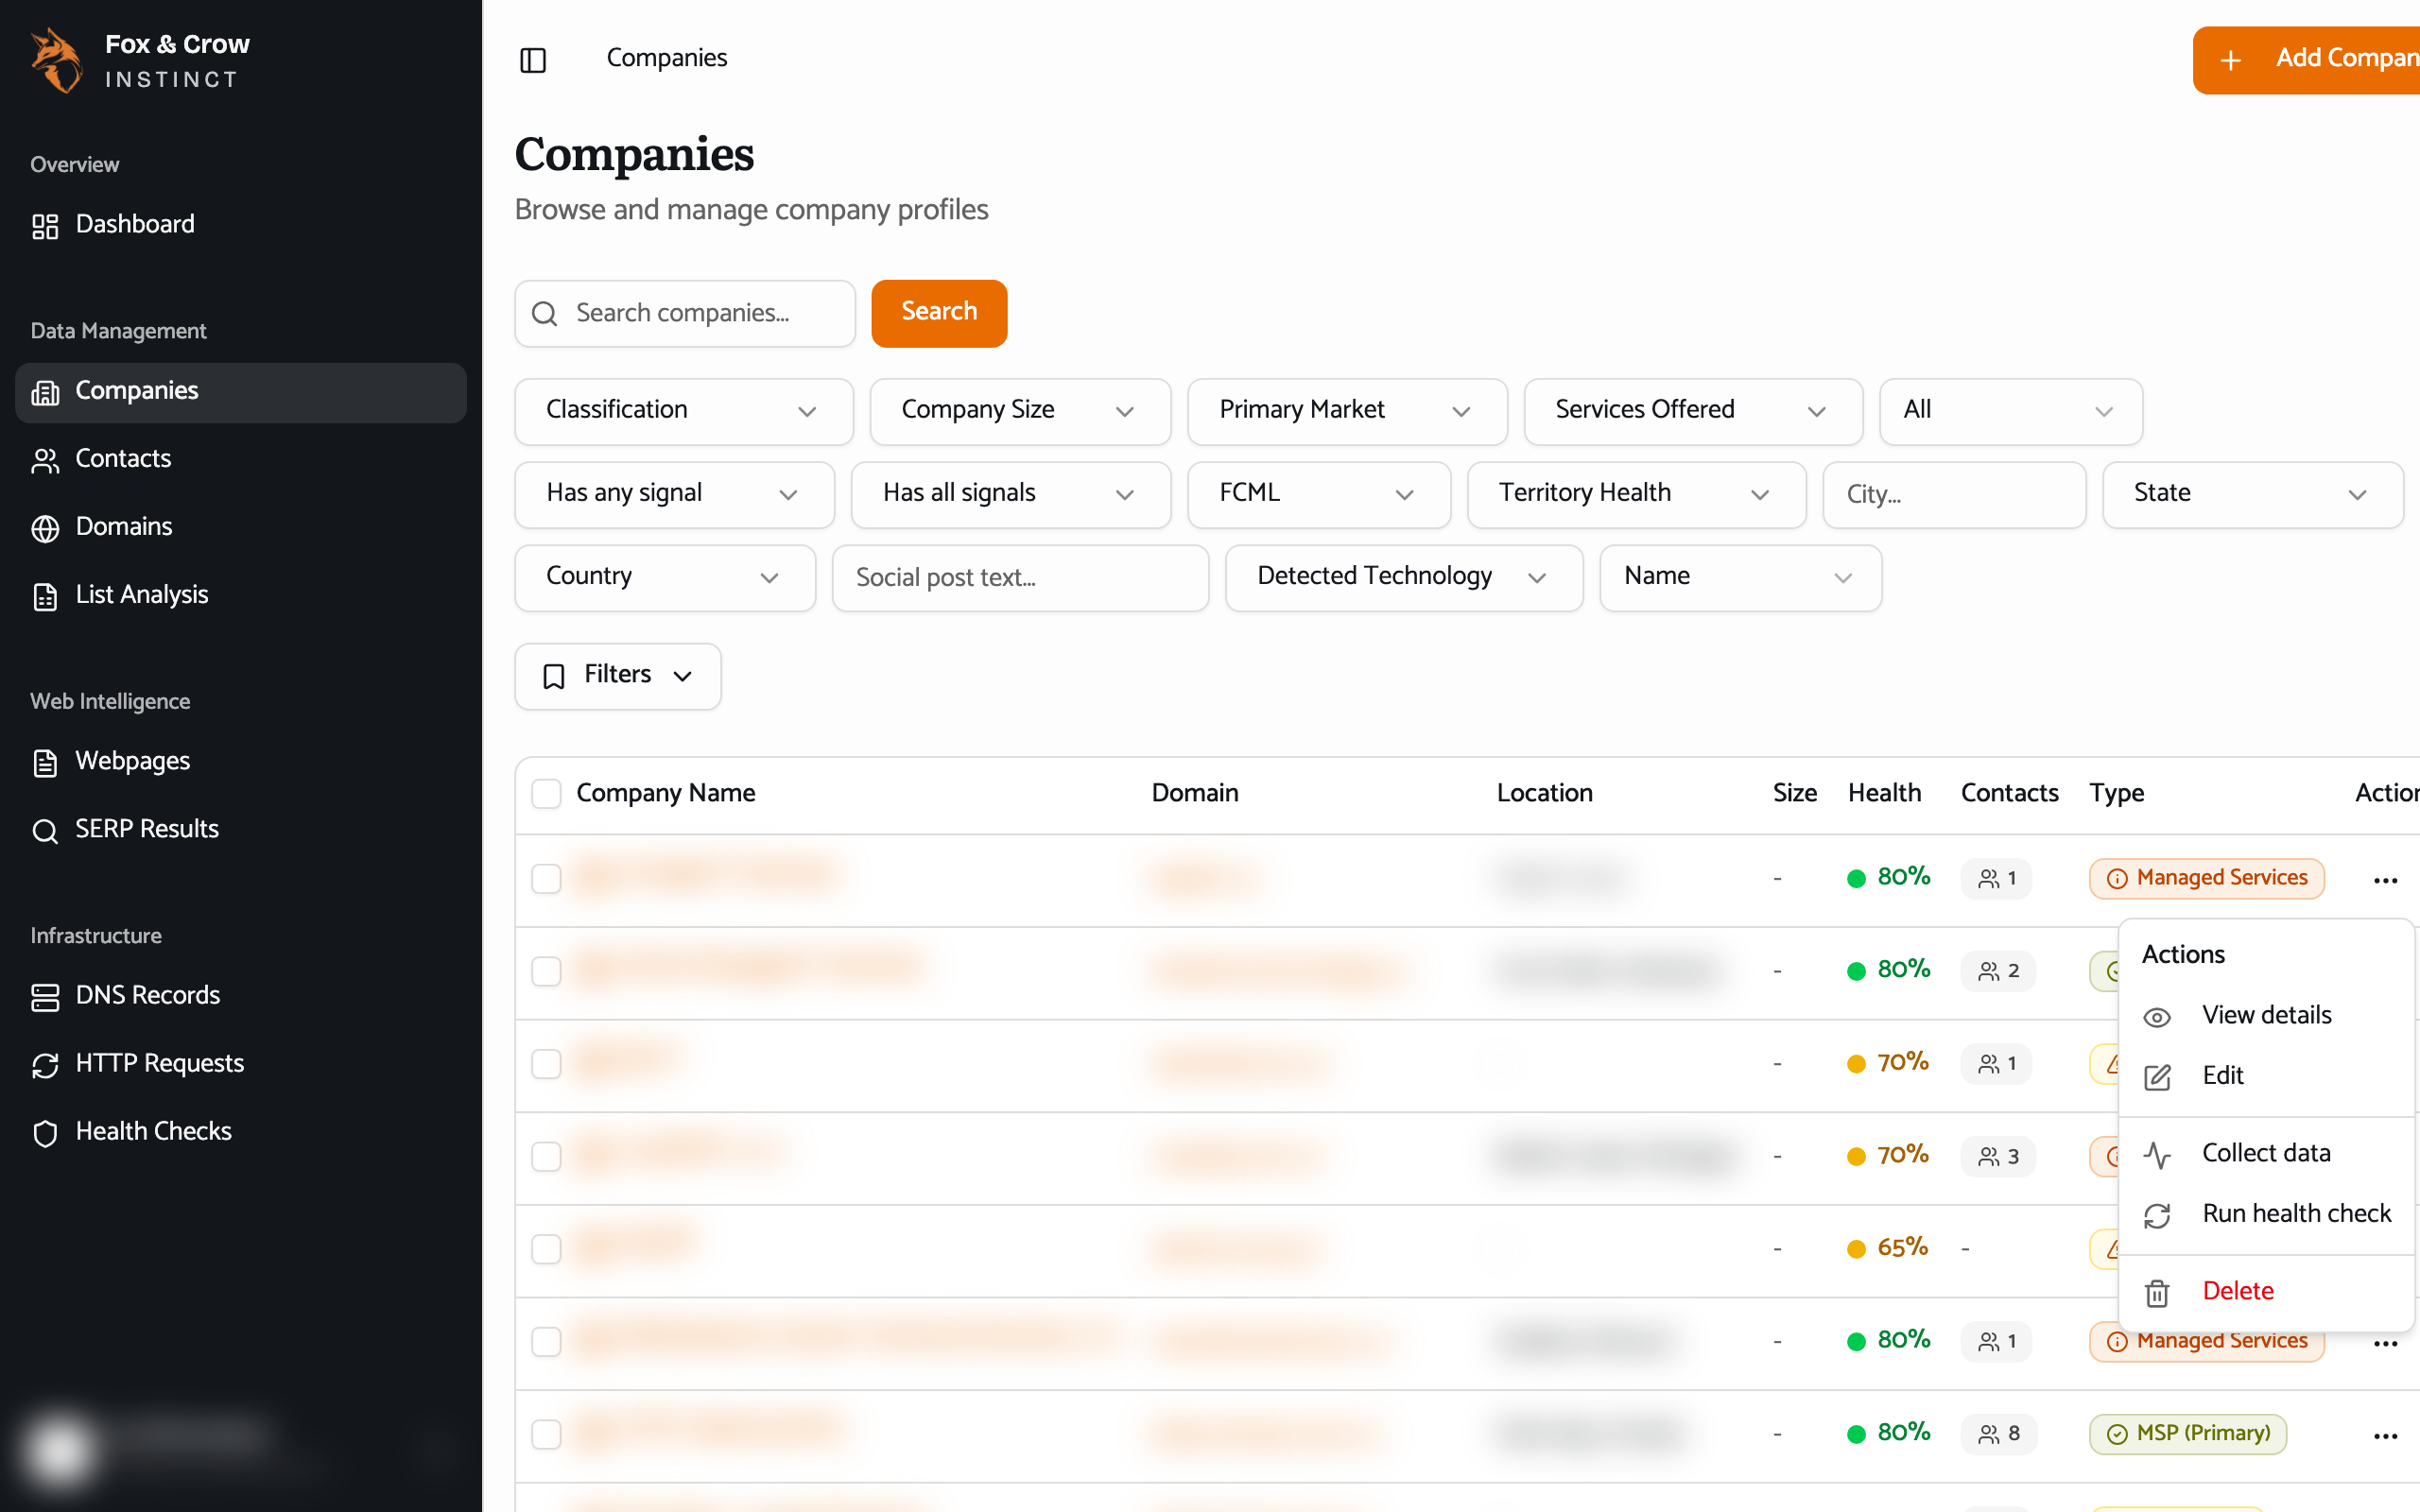Check the first company row checkbox
Viewport: 2420px width, 1512px height.
click(546, 879)
